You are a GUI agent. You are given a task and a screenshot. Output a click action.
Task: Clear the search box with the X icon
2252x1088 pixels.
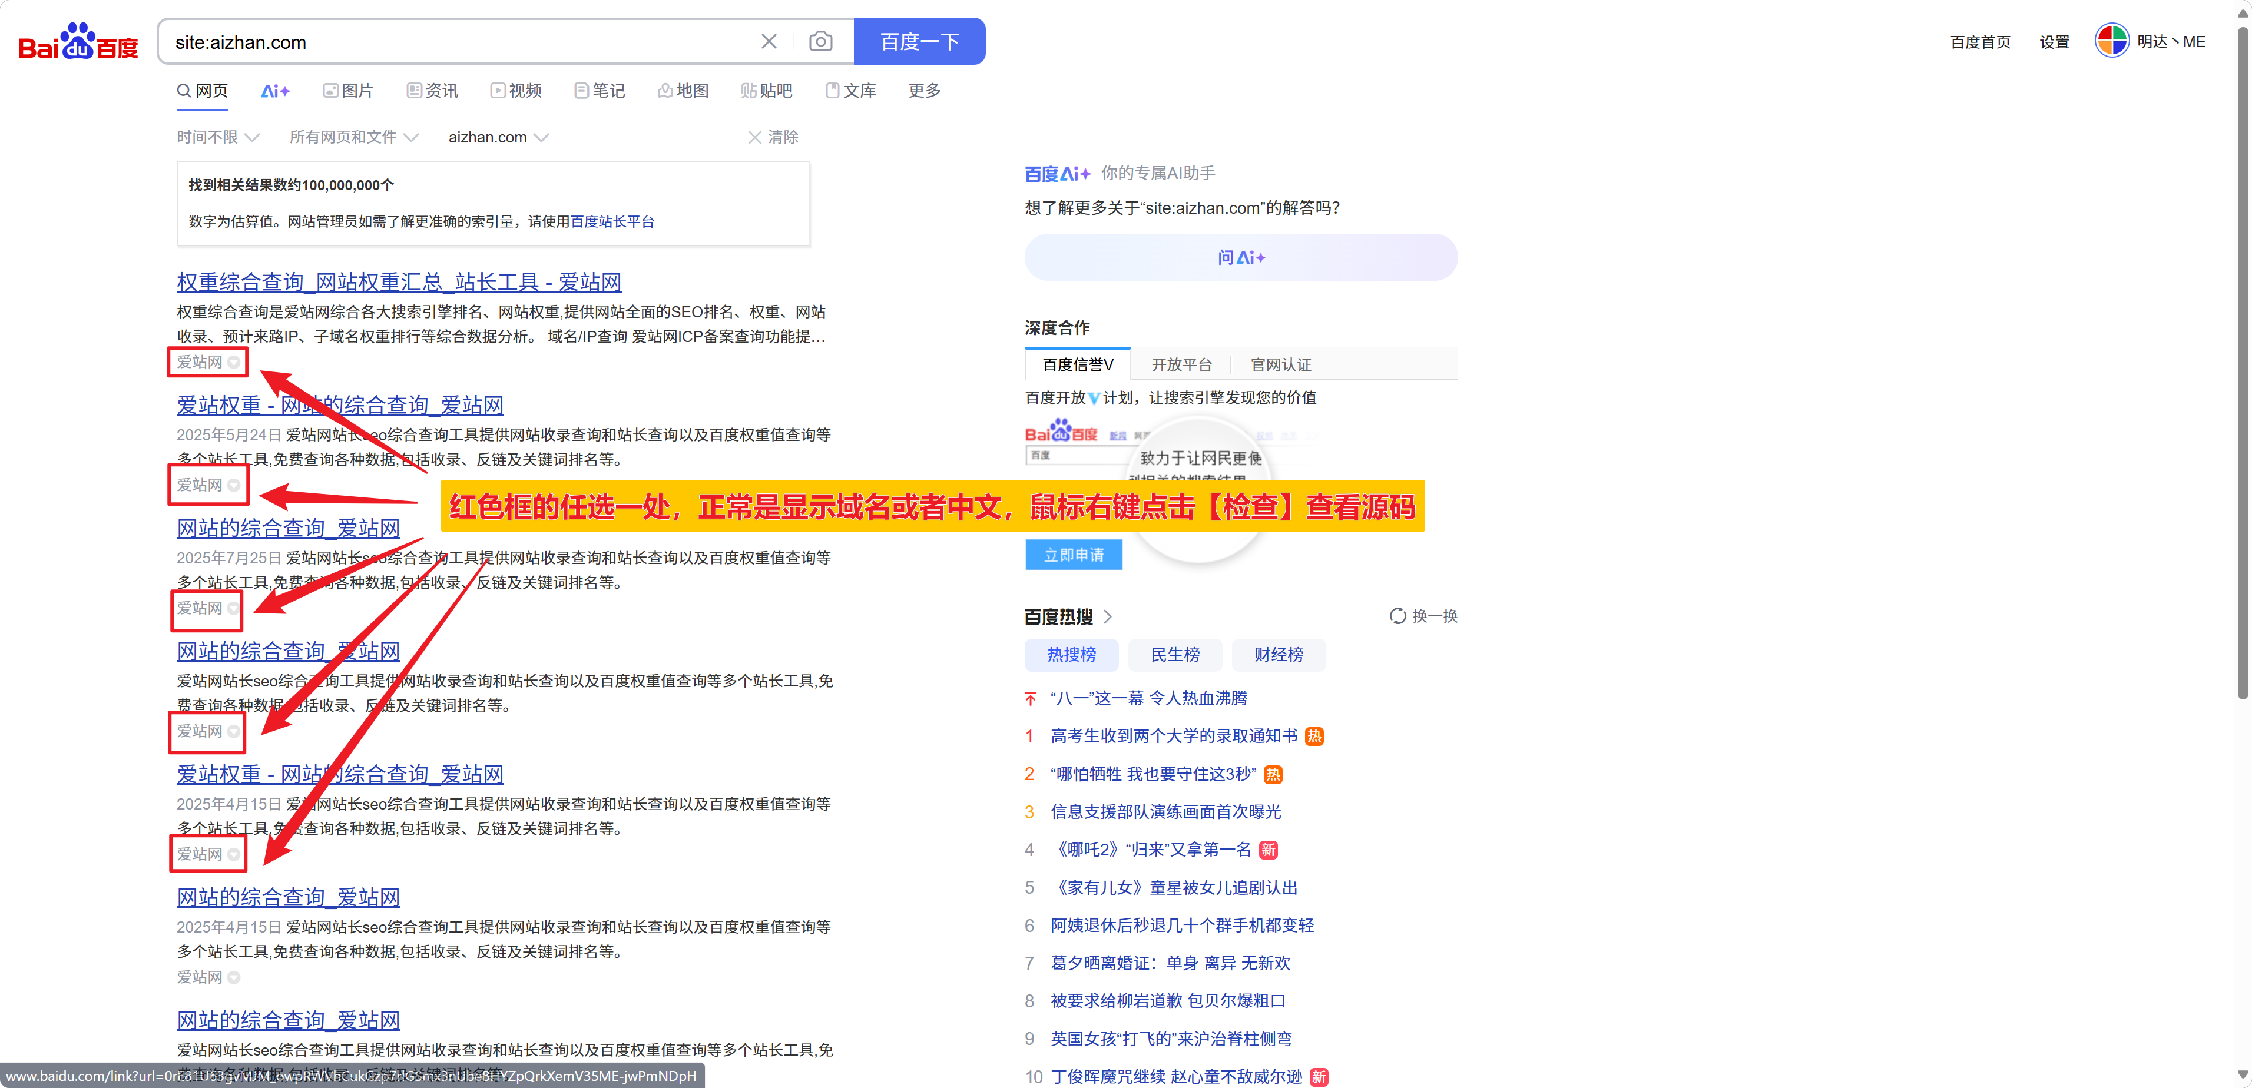tap(769, 41)
